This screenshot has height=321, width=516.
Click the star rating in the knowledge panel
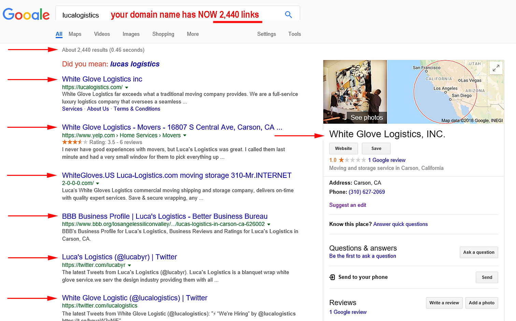tap(352, 160)
